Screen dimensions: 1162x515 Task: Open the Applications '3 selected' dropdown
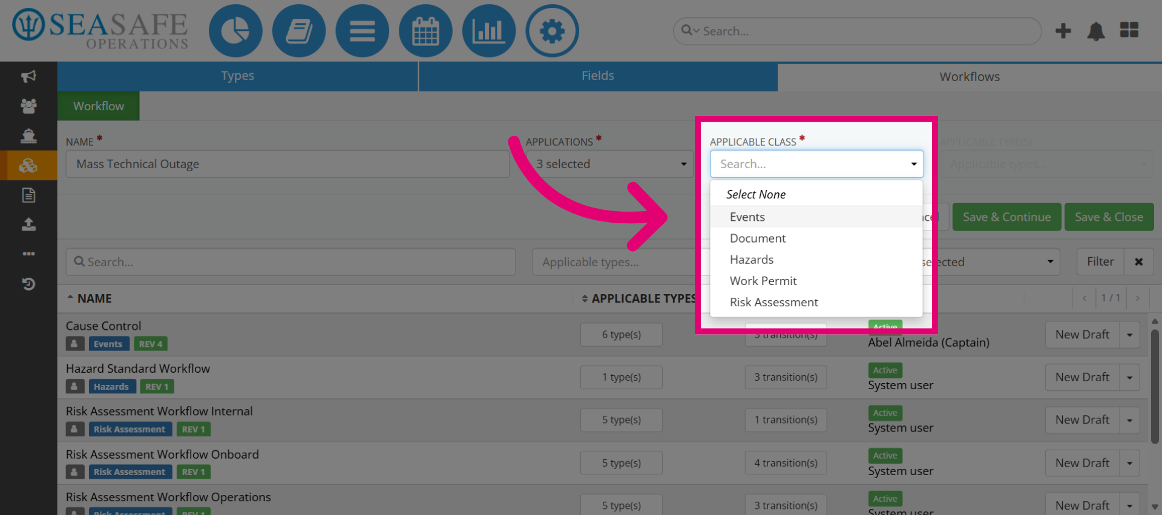[x=609, y=164]
